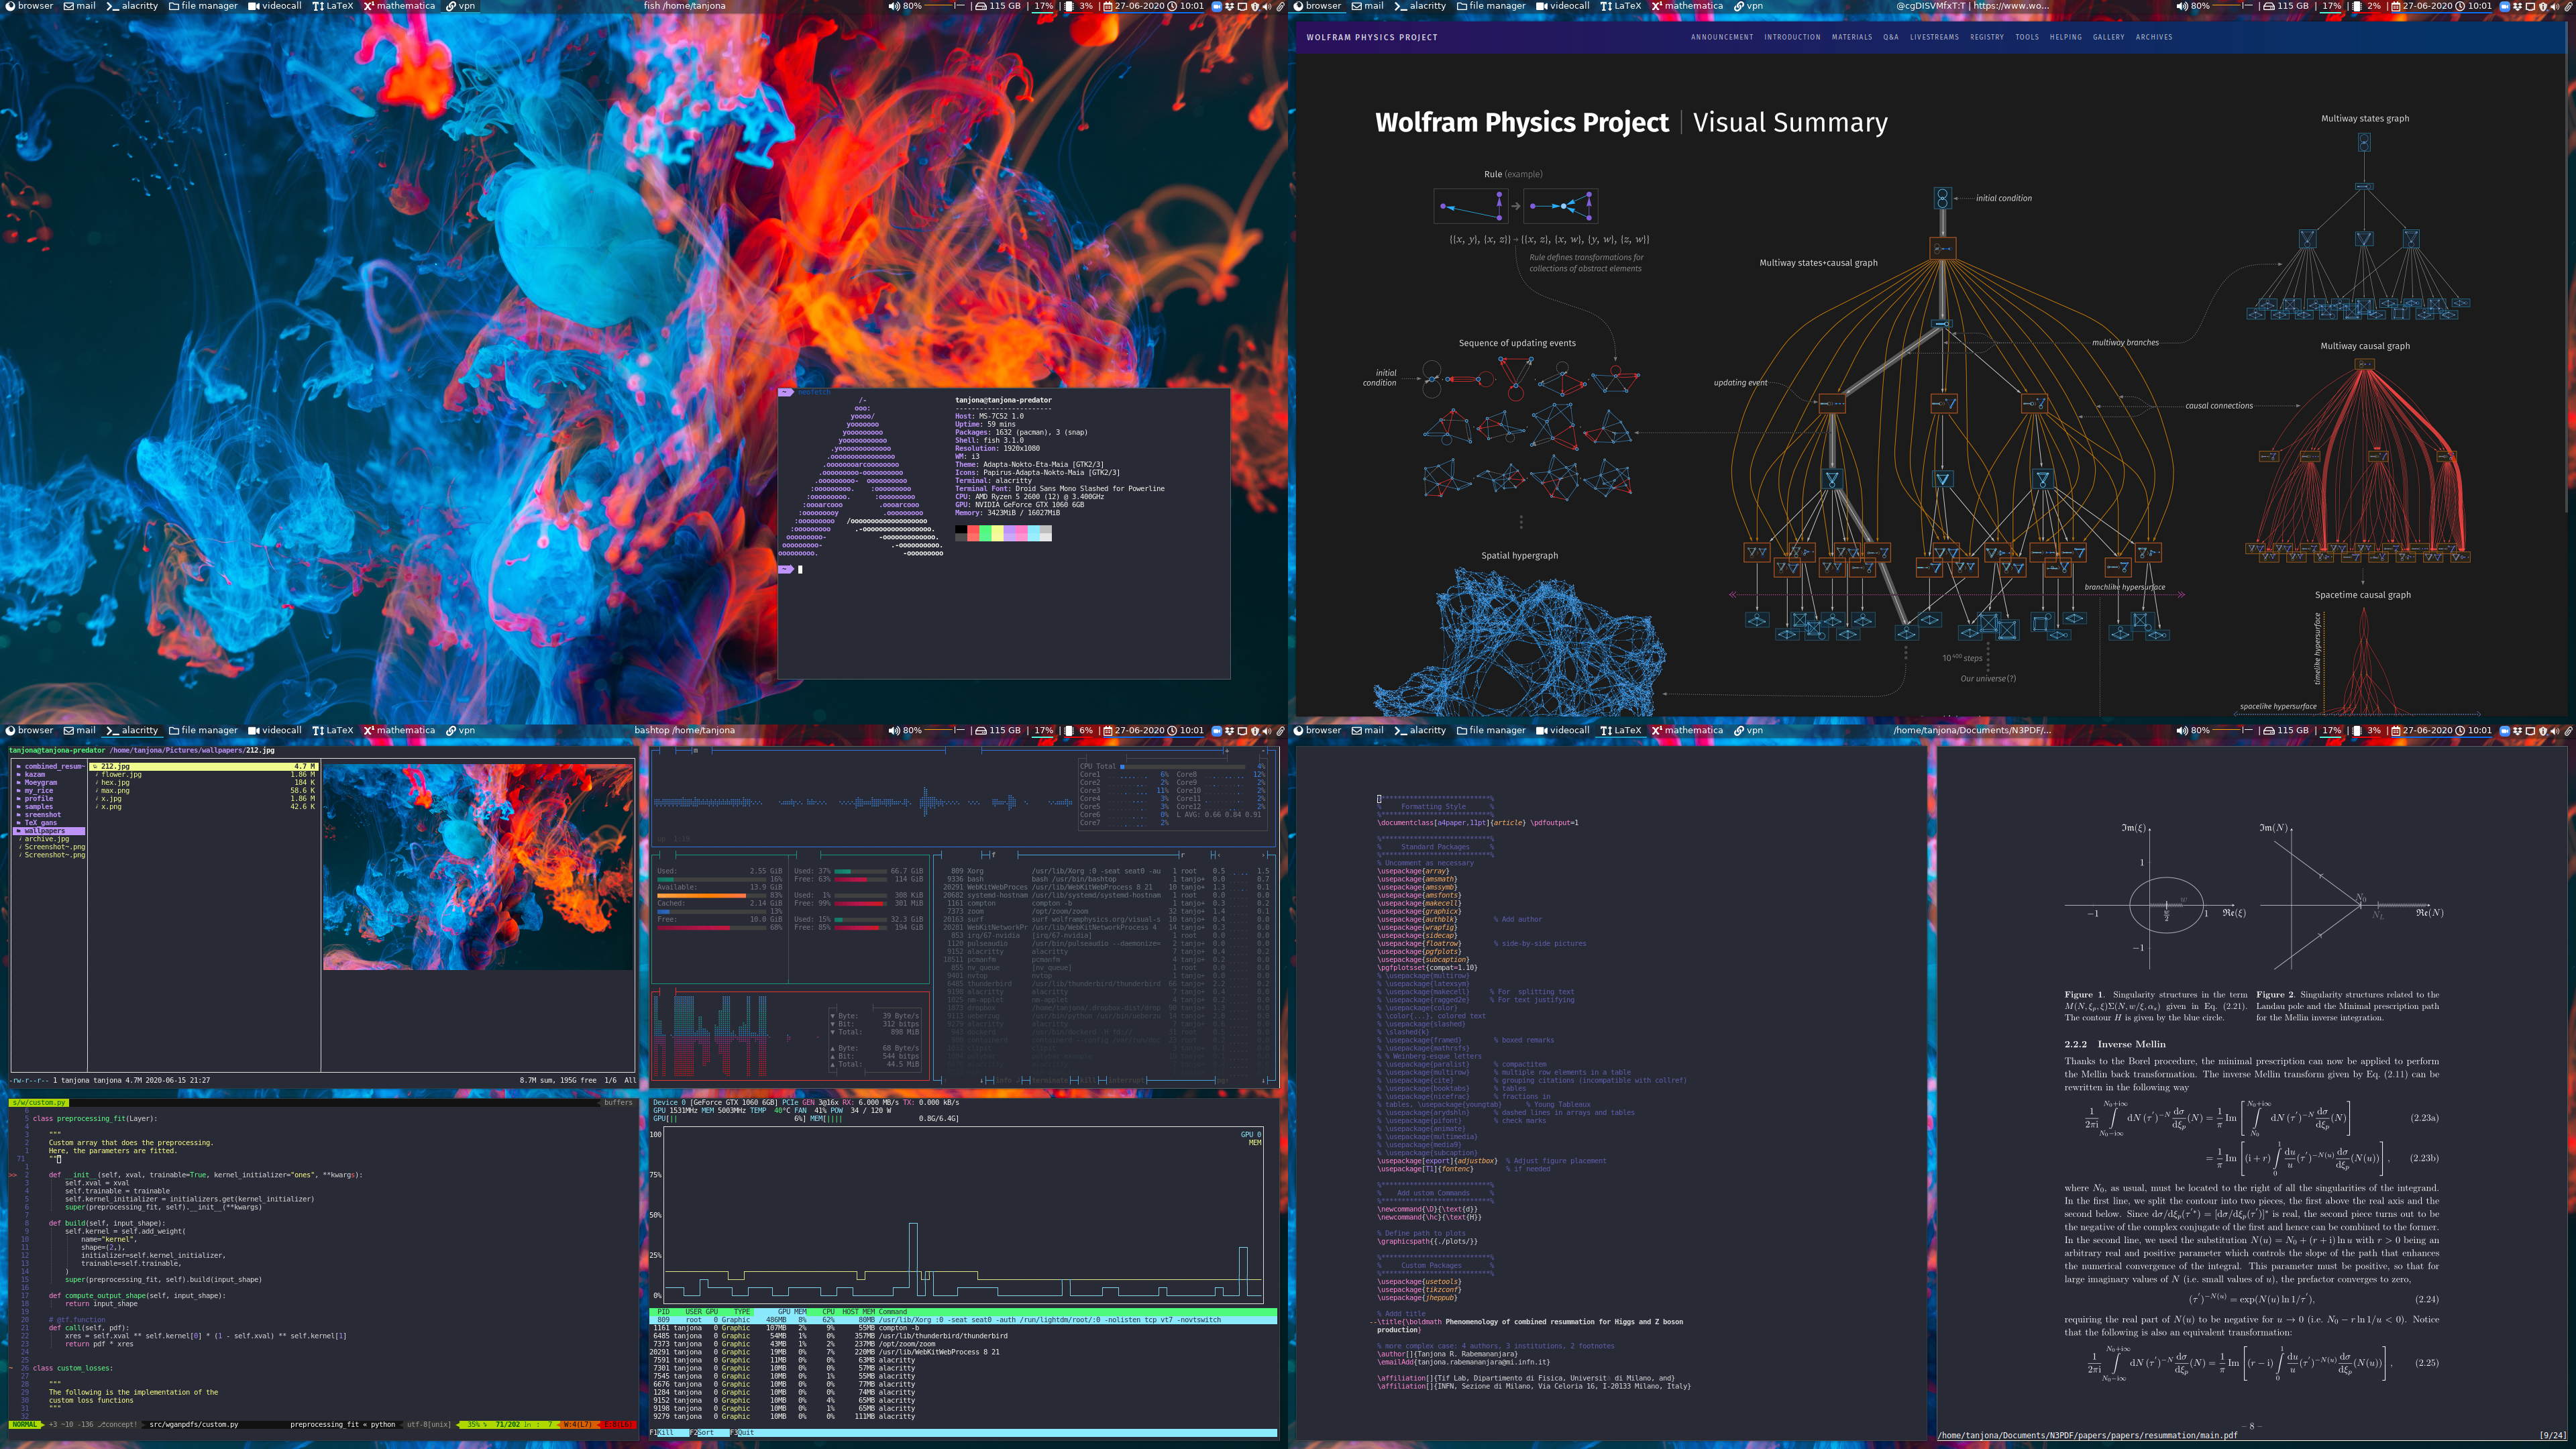Open the wallpapers folder in ranger
This screenshot has width=2576, height=1449.
pos(45,831)
